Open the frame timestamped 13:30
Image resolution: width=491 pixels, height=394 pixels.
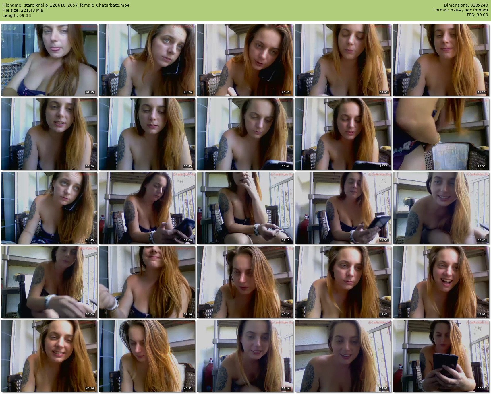coord(49,134)
